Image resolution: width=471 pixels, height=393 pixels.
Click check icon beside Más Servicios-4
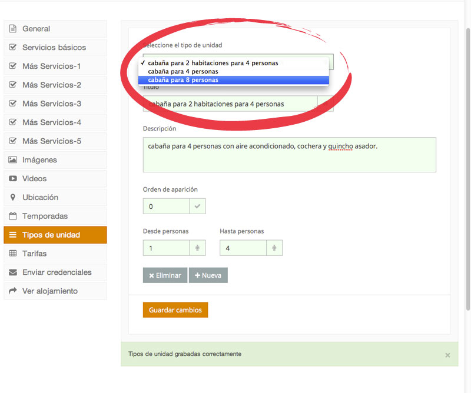pos(12,122)
